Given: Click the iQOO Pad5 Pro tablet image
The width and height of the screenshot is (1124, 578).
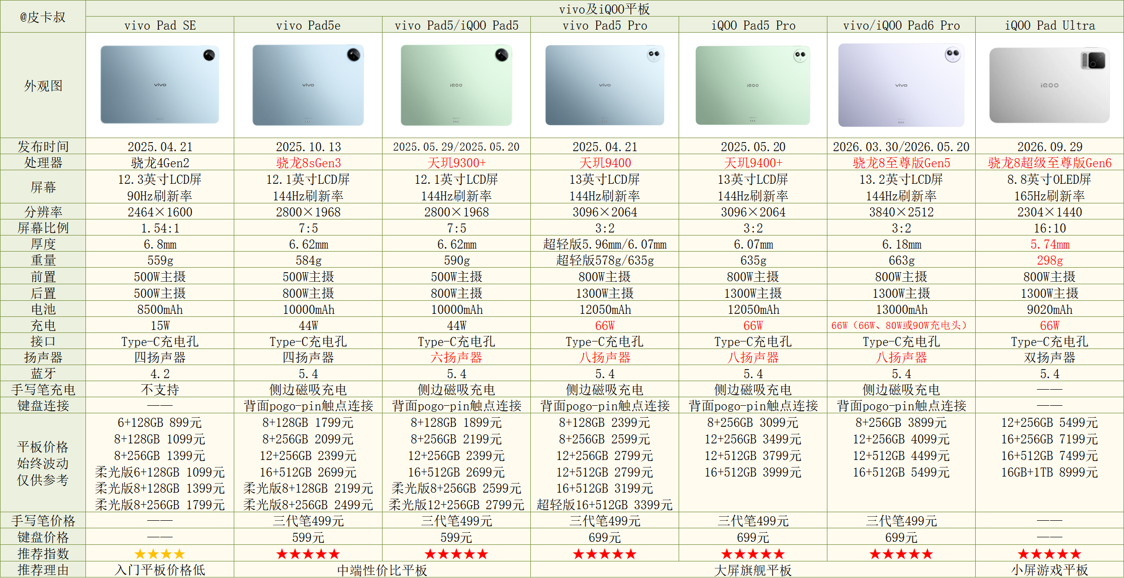Looking at the screenshot, I should (753, 85).
